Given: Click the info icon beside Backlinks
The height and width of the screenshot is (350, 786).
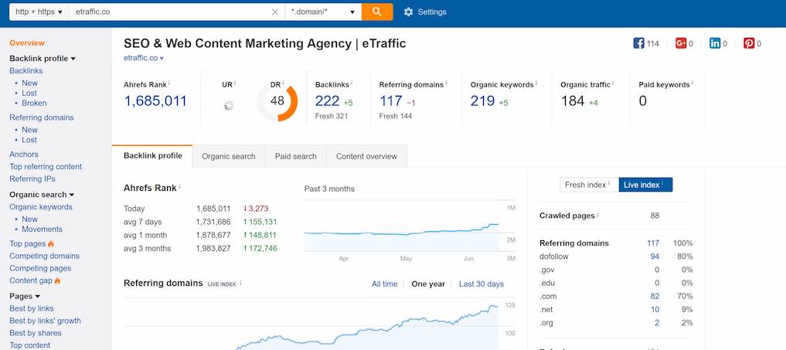Looking at the screenshot, I should (352, 83).
